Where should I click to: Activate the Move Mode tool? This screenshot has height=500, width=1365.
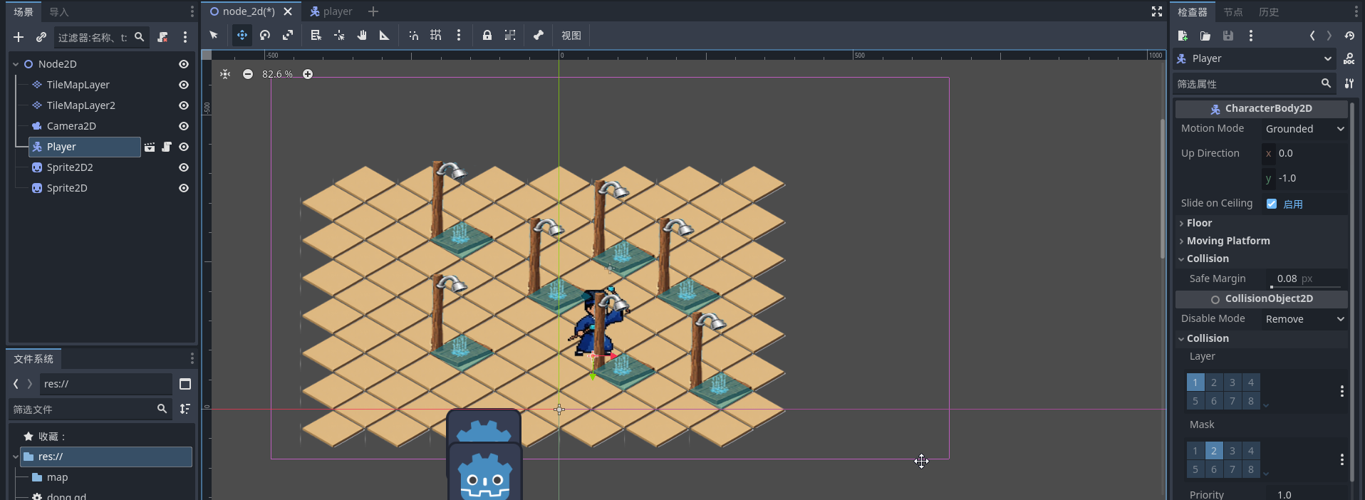[x=242, y=35]
